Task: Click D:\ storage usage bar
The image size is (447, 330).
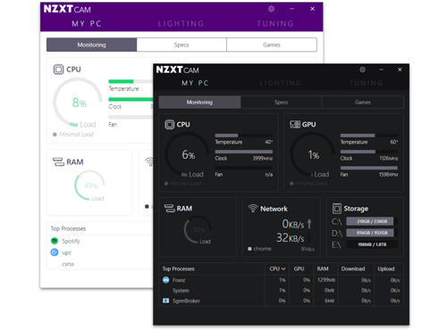Action: (x=372, y=233)
